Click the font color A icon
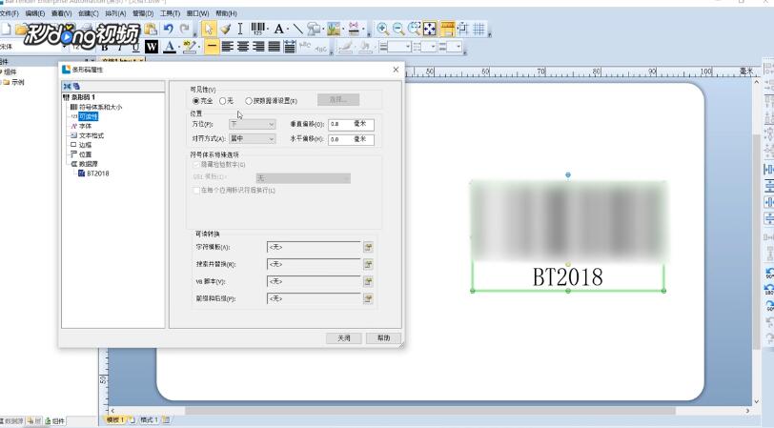 [170, 47]
